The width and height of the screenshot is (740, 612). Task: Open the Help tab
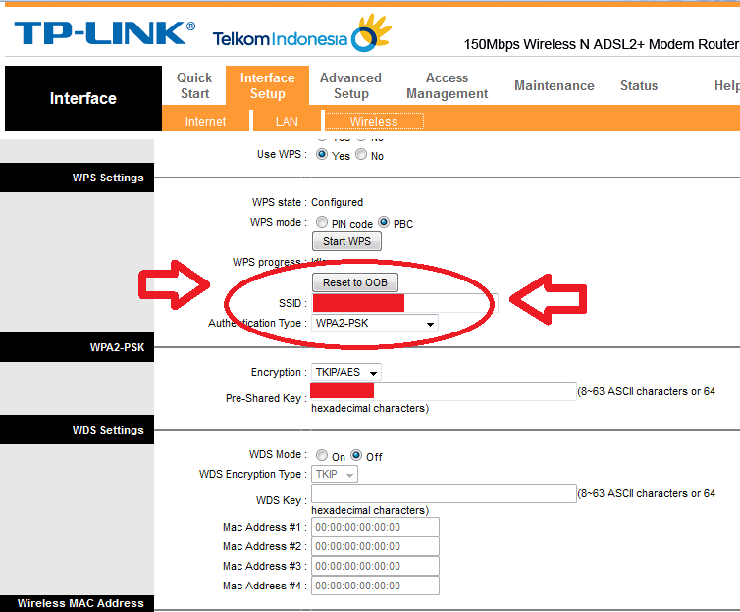(x=726, y=85)
